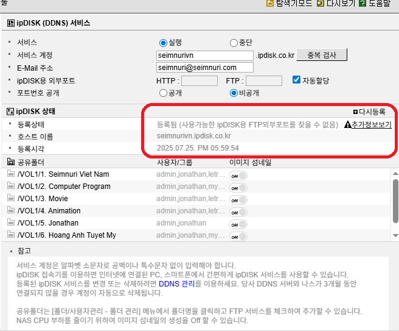
Task: Click the 공유폴더 section icon
Action: (11, 162)
